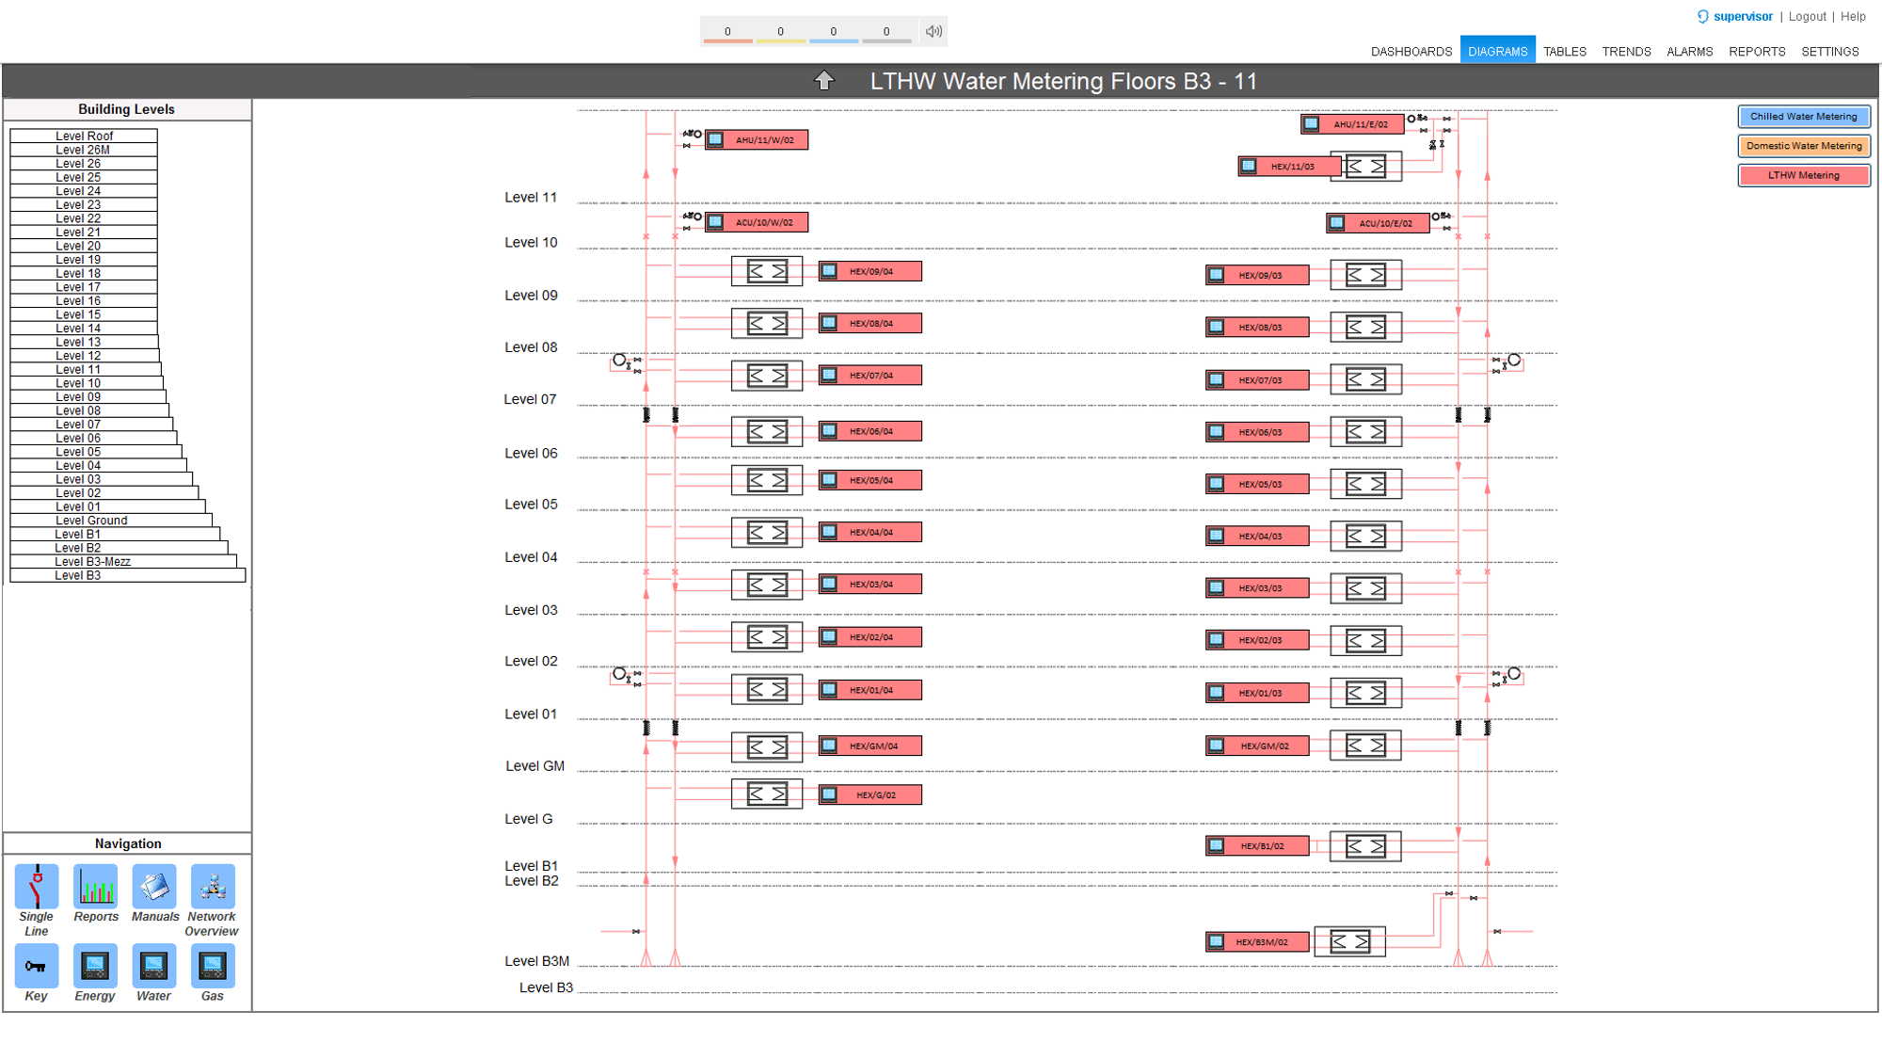The width and height of the screenshot is (1882, 1059).
Task: Open the Network Overview icon
Action: click(213, 887)
